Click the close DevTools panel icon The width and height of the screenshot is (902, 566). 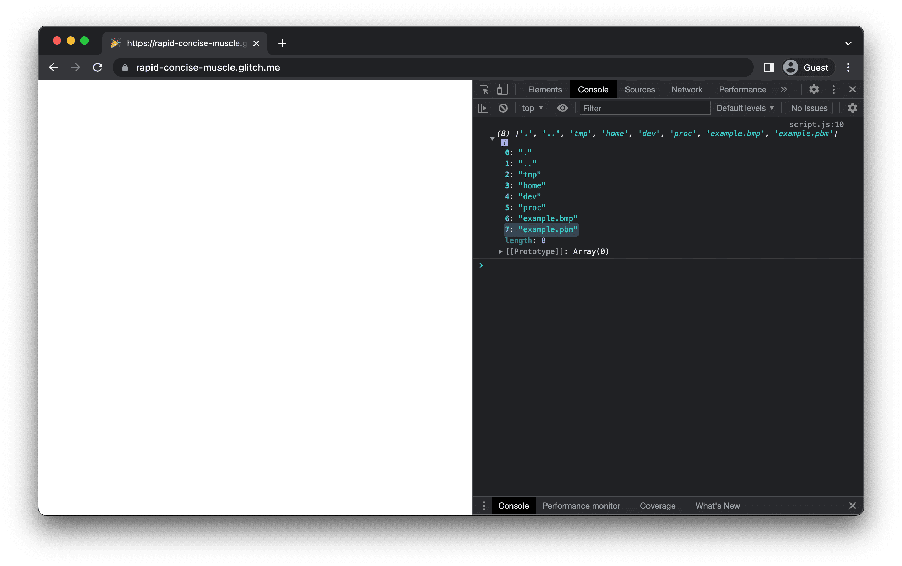[853, 89]
